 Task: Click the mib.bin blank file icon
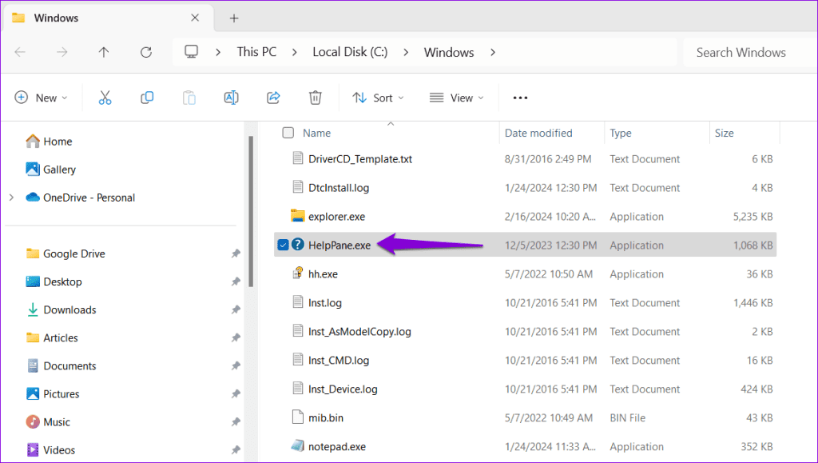[x=297, y=417]
